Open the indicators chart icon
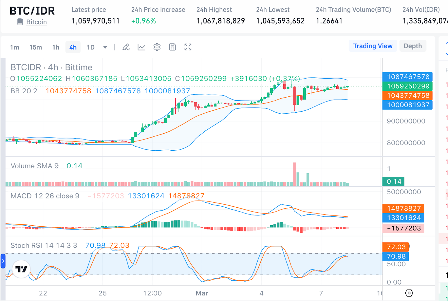 pos(141,47)
